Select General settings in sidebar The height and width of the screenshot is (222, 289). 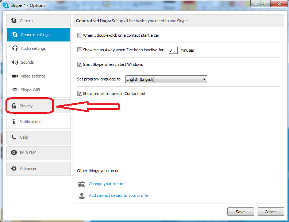[x=39, y=35]
